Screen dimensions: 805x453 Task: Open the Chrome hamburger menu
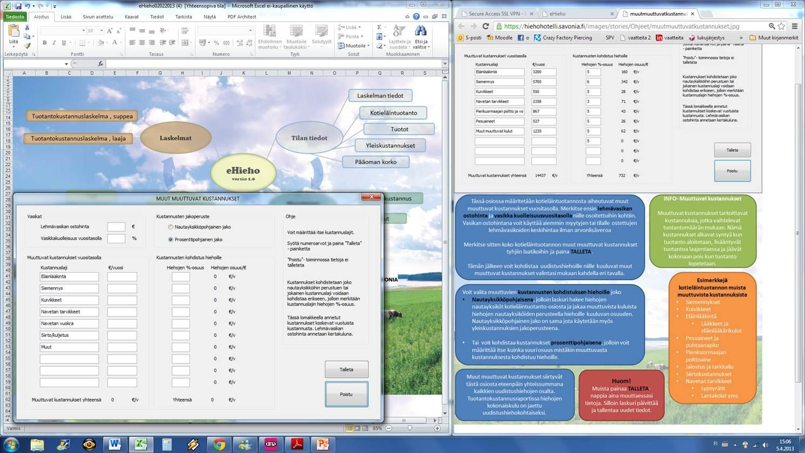click(795, 26)
